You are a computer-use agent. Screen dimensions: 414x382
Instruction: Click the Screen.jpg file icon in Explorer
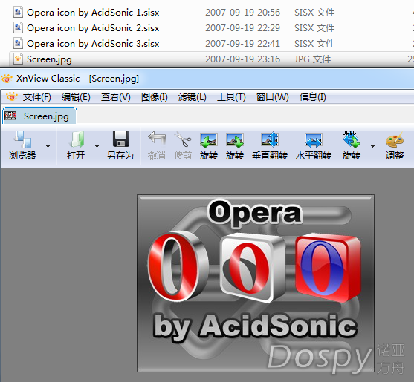(18, 59)
